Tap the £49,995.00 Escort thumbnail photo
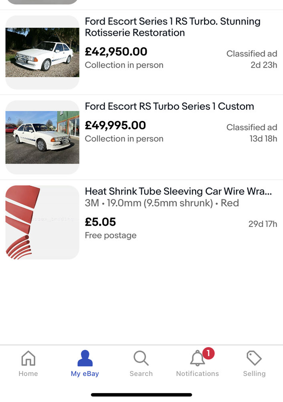 [x=42, y=137]
